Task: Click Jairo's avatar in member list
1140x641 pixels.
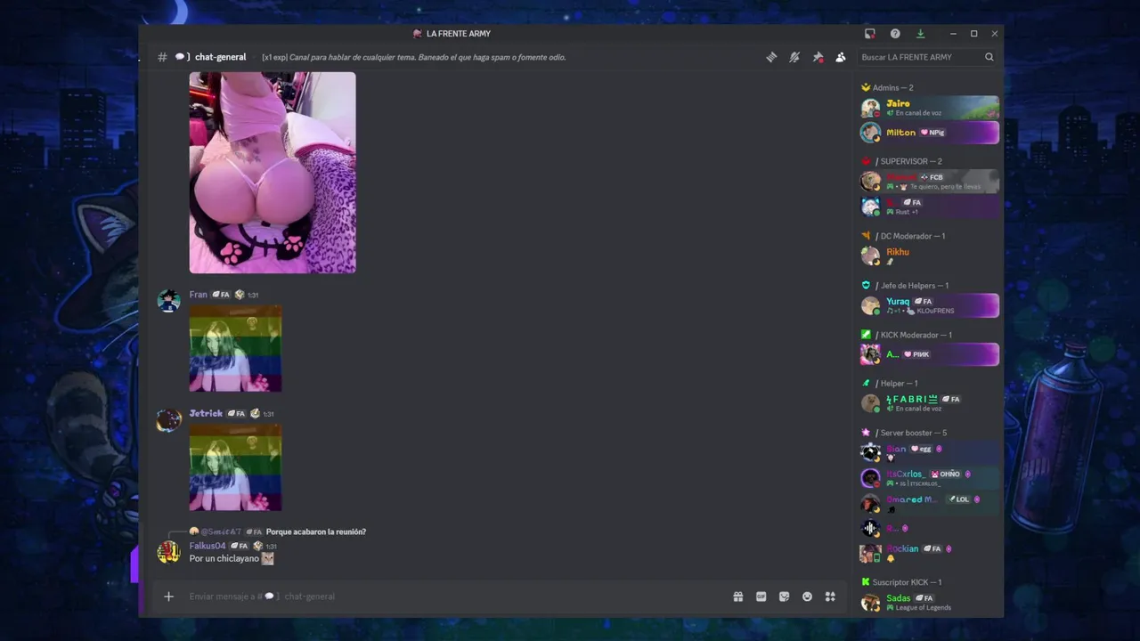Action: click(x=870, y=108)
